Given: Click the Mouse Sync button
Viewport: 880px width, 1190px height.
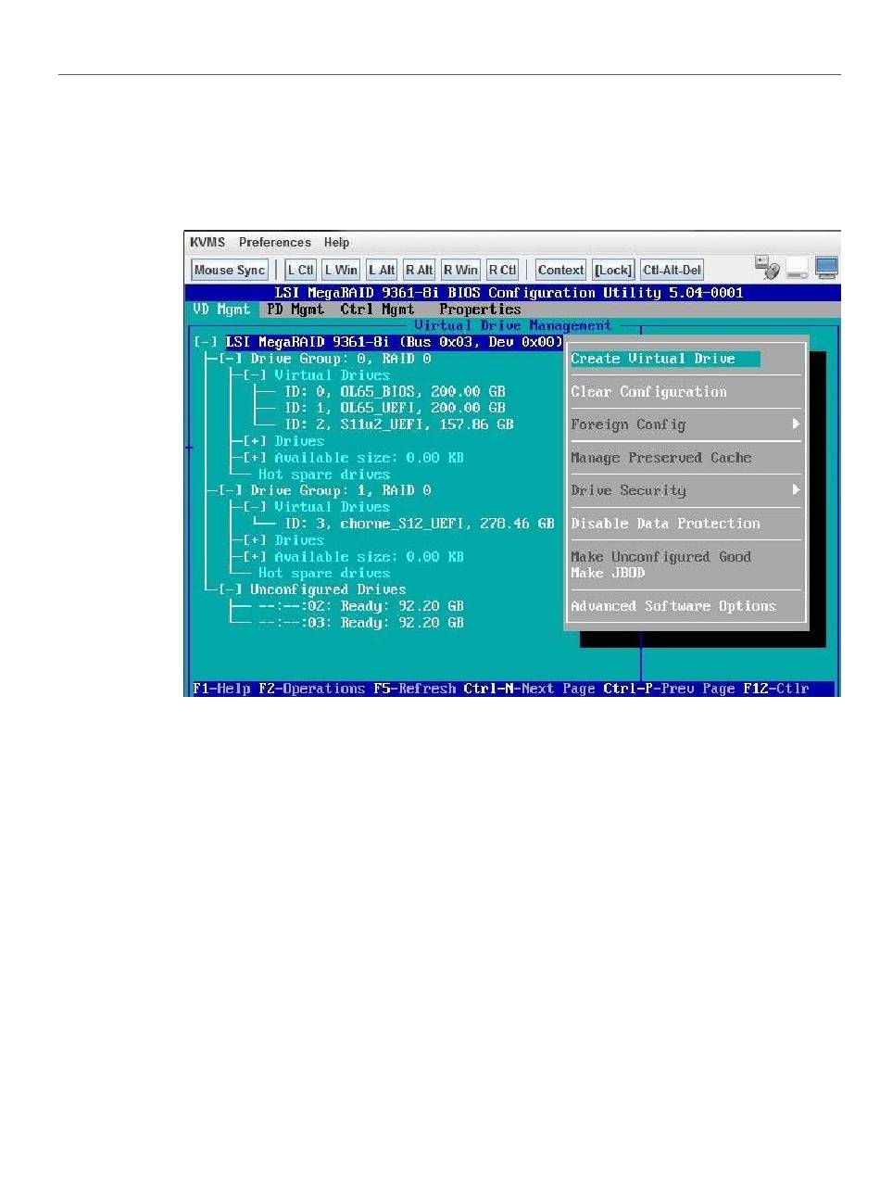Looking at the screenshot, I should pos(230,270).
